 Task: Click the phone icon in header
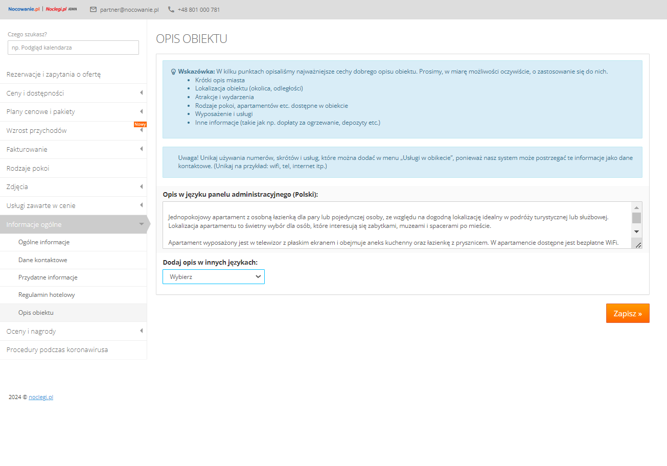(171, 10)
